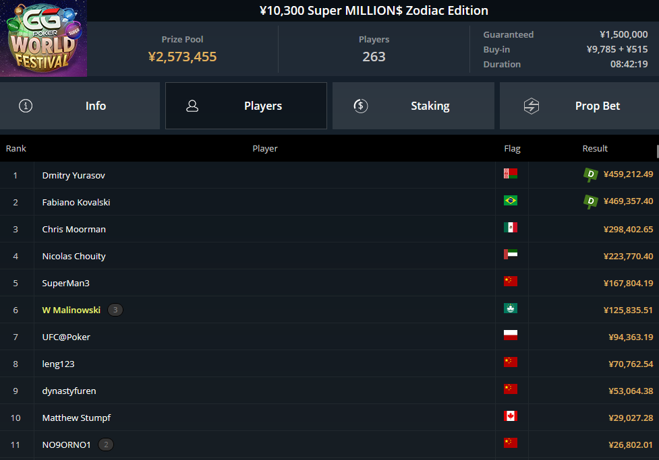The height and width of the screenshot is (460, 659).
Task: Click Fabiano Kovalski's green deal badge
Action: coord(590,201)
